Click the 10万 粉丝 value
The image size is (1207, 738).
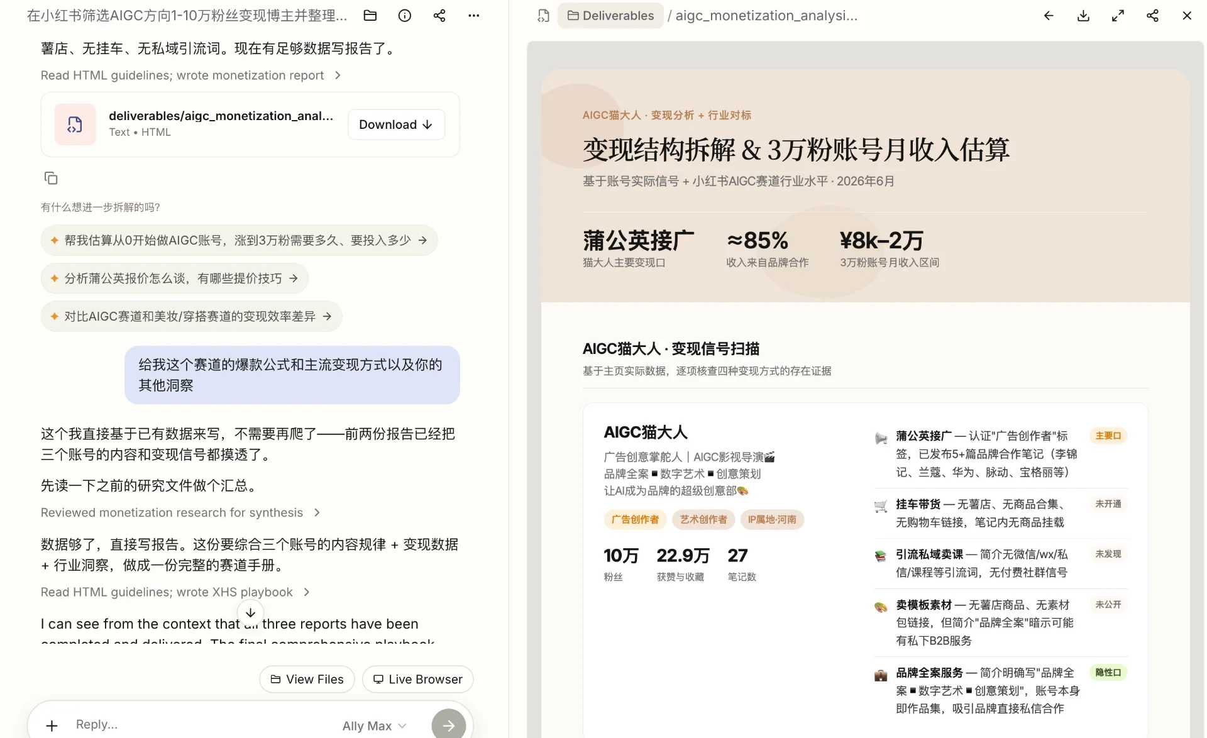point(621,556)
